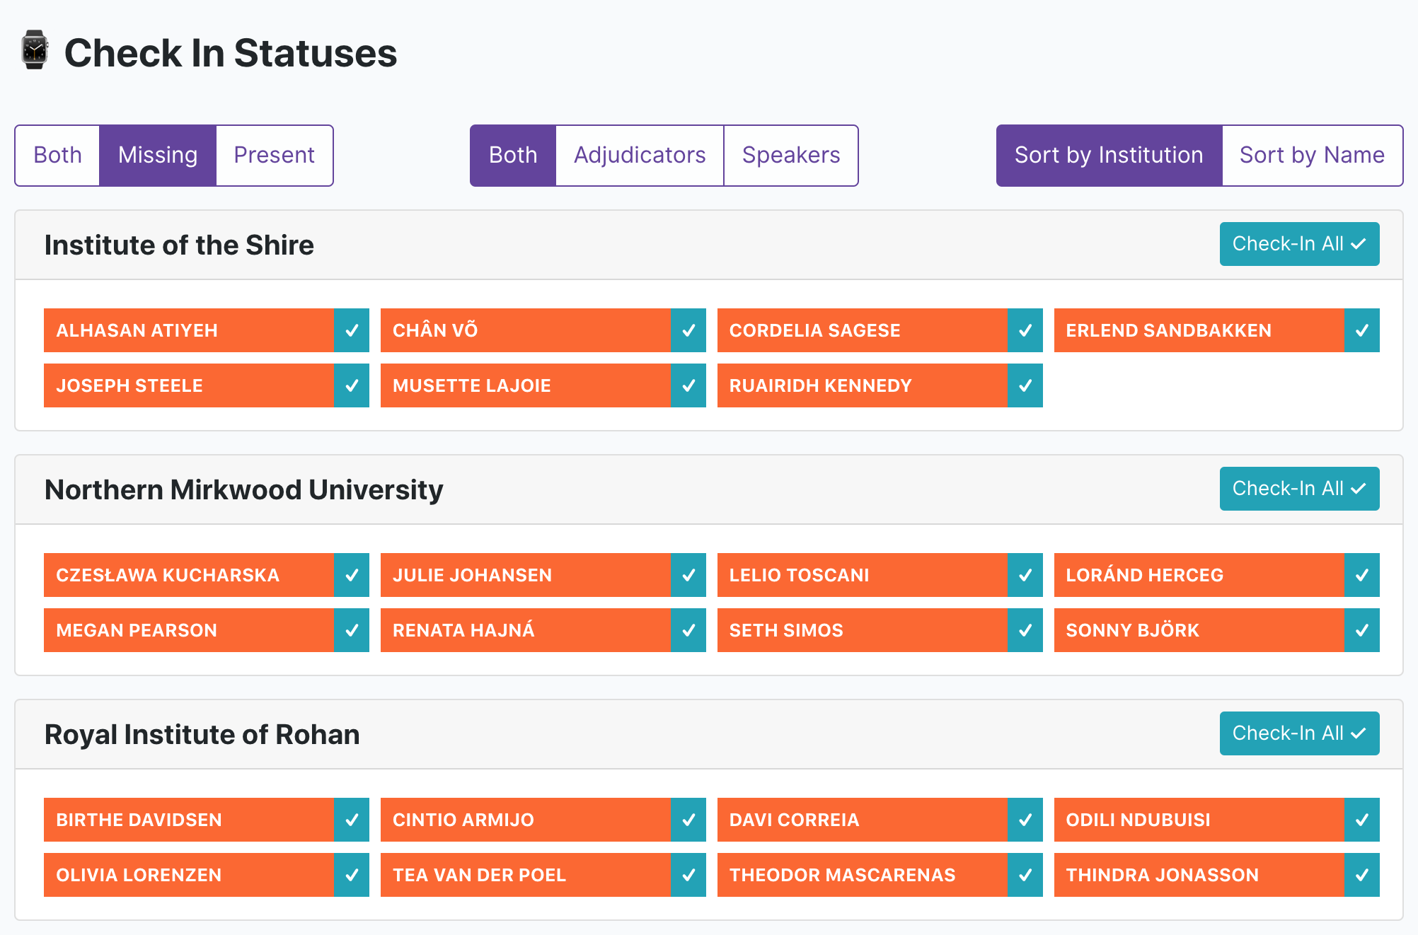
Task: Check in Sonny Björk via tick icon
Action: (x=1362, y=630)
